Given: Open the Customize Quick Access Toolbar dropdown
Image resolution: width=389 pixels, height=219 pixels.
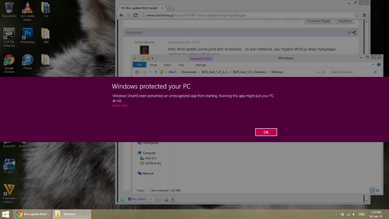Looking at the screenshot, I should tap(153, 58).
